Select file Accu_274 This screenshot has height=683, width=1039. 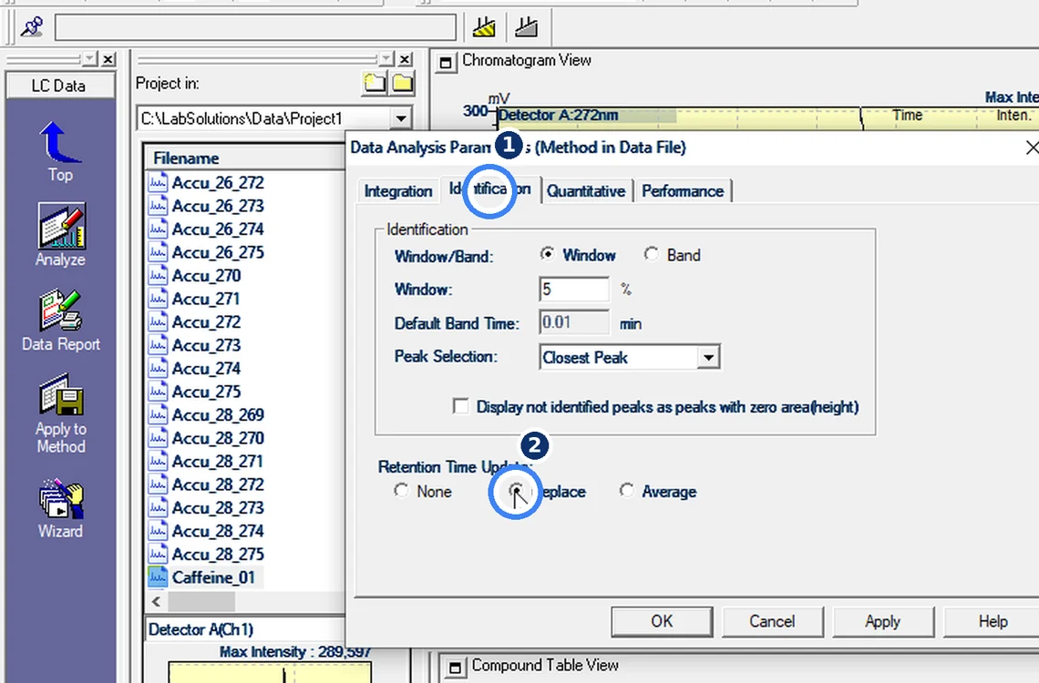tap(206, 368)
